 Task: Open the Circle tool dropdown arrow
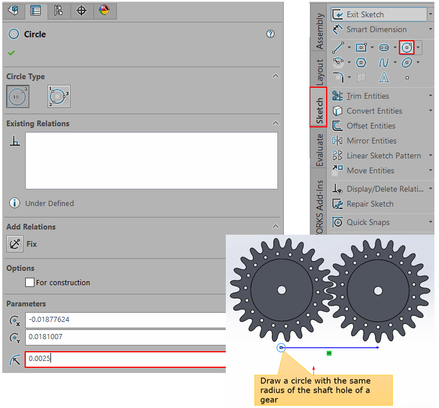coord(418,48)
